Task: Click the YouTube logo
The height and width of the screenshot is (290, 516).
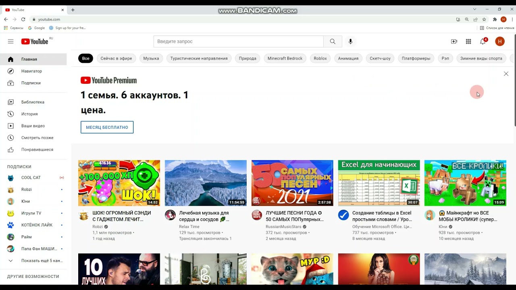Action: pyautogui.click(x=35, y=41)
